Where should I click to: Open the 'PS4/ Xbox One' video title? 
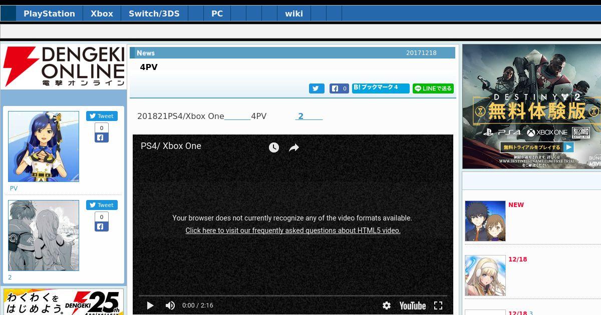171,146
